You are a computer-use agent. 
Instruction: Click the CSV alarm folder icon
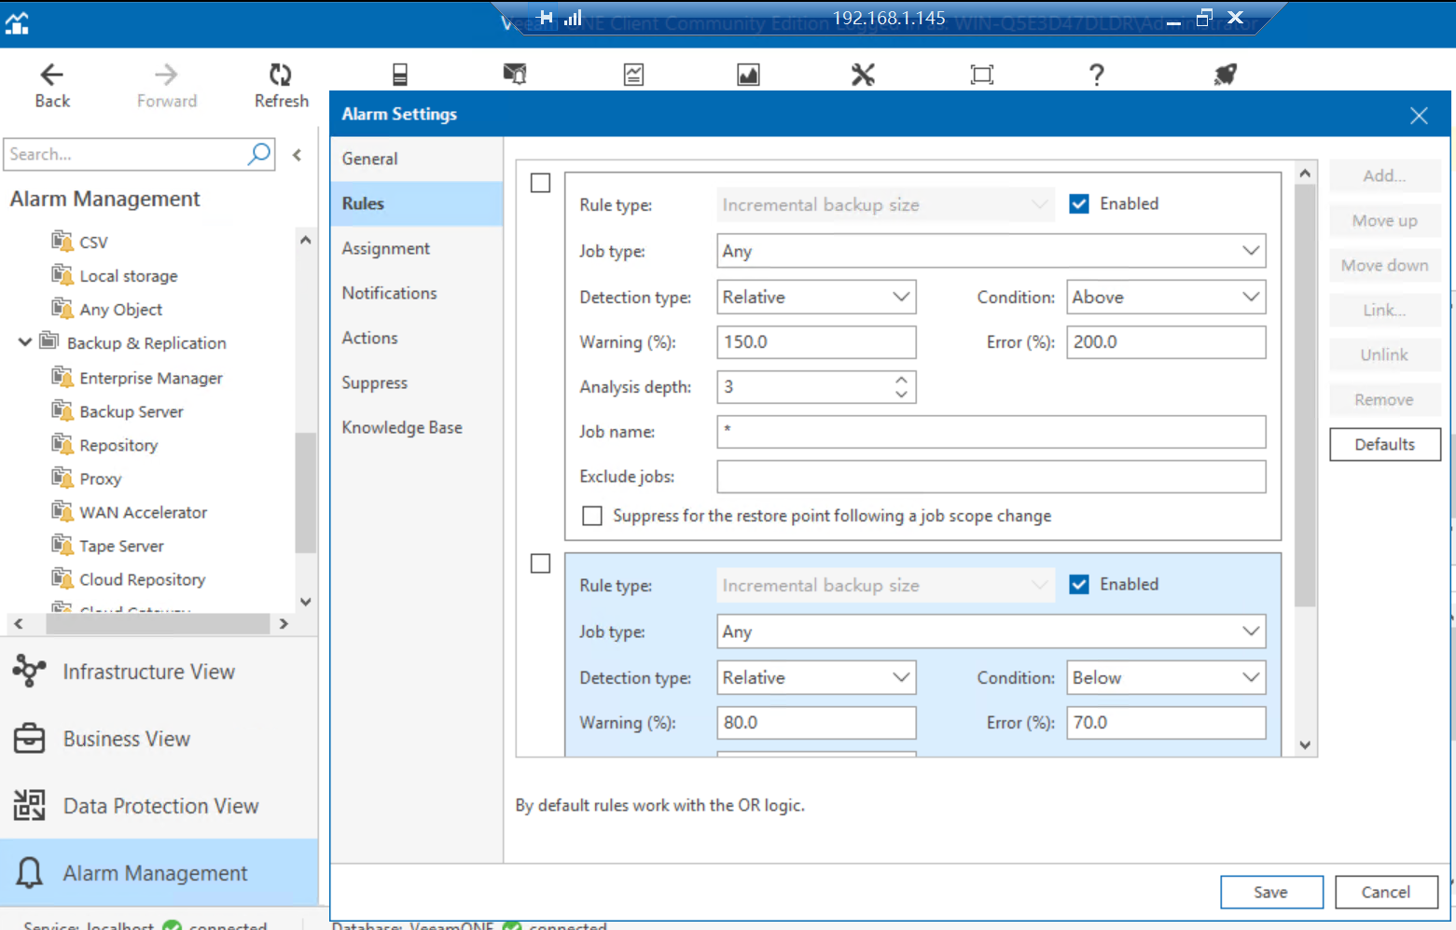pos(62,241)
